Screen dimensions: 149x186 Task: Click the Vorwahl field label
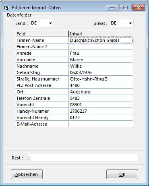pyautogui.click(x=42, y=105)
